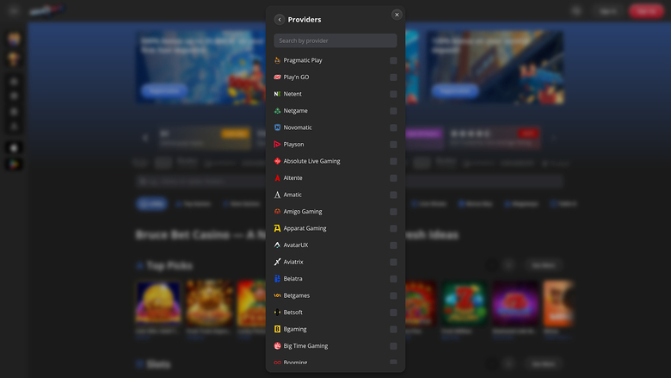671x378 pixels.
Task: Click the Pragmatic Play provider logo icon
Action: 277,60
